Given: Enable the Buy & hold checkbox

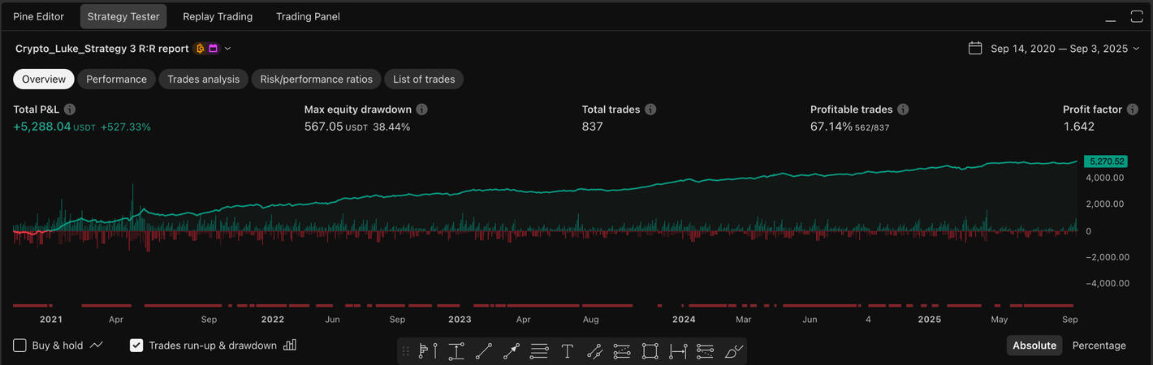Looking at the screenshot, I should (x=20, y=346).
